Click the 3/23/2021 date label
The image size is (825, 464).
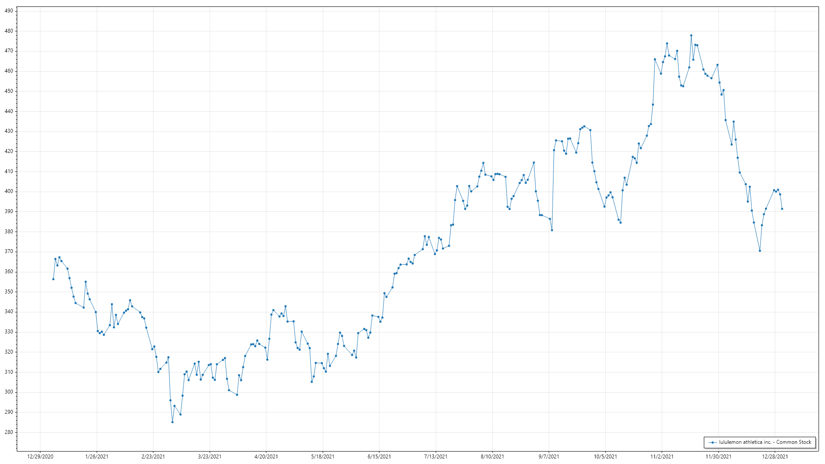click(x=210, y=456)
